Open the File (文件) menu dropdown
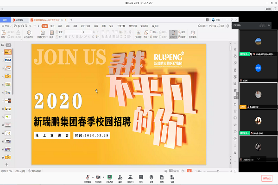 pyautogui.click(x=6, y=27)
